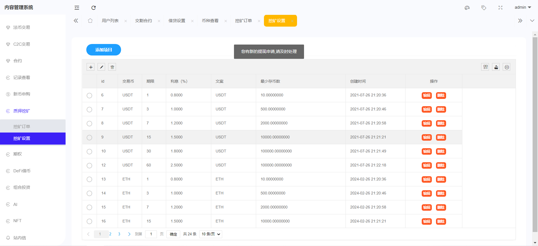Viewport: 538px width, 246px height.
Task: Select the radio button for row id 6
Action: coord(89,96)
